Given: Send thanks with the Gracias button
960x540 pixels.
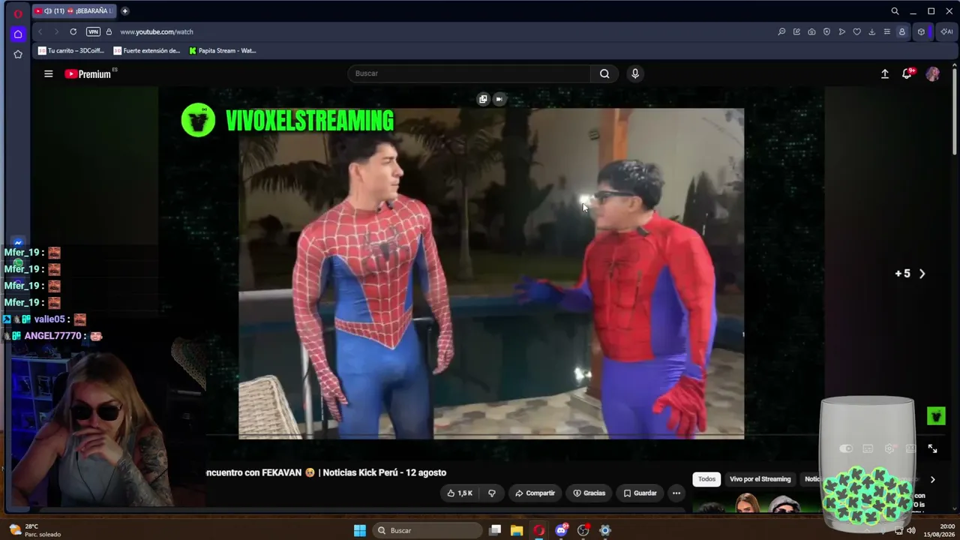Looking at the screenshot, I should (x=589, y=493).
